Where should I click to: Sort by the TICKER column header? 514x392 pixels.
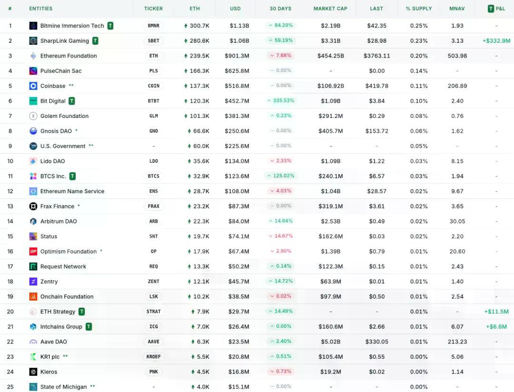(x=153, y=9)
